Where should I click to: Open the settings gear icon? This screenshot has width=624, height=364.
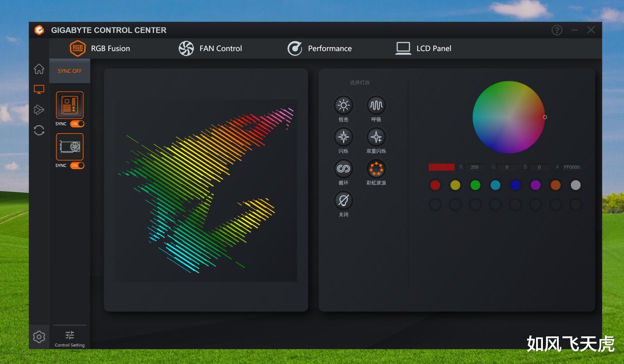pos(39,337)
